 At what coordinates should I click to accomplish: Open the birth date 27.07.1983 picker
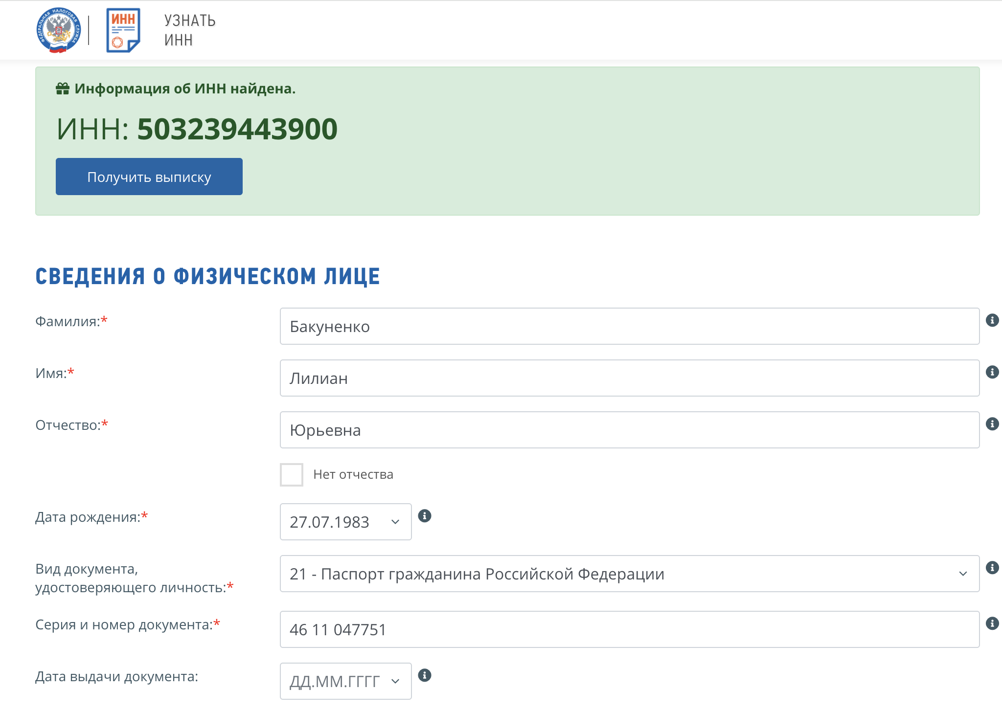[x=345, y=522]
